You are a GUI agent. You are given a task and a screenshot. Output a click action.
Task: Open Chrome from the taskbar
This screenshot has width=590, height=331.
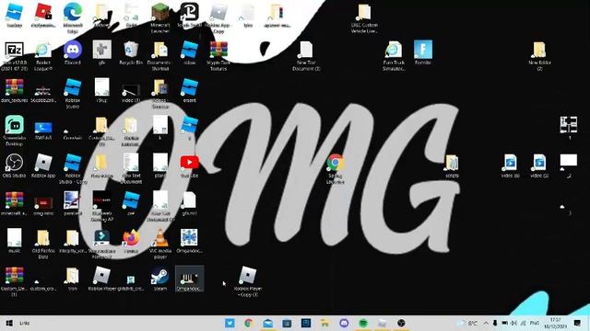click(248, 323)
